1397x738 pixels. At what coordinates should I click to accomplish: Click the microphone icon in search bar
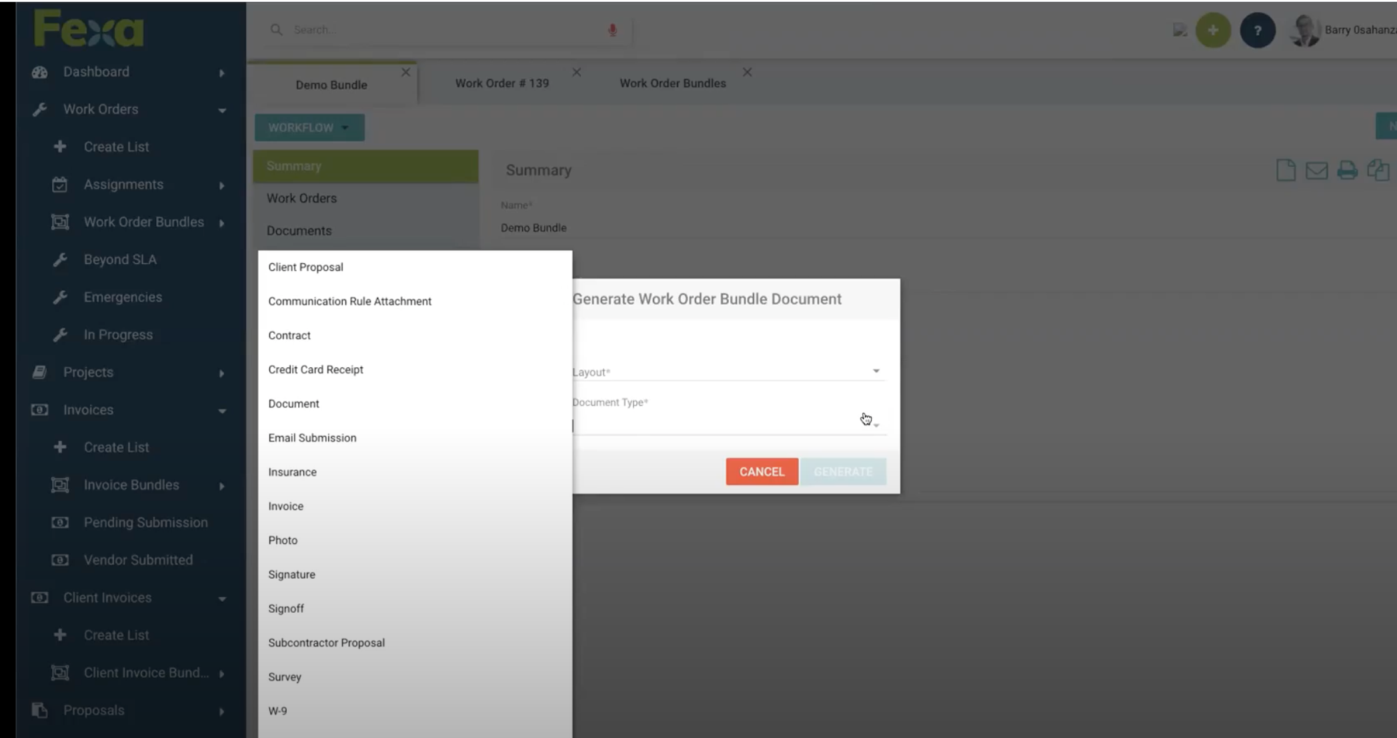tap(612, 30)
